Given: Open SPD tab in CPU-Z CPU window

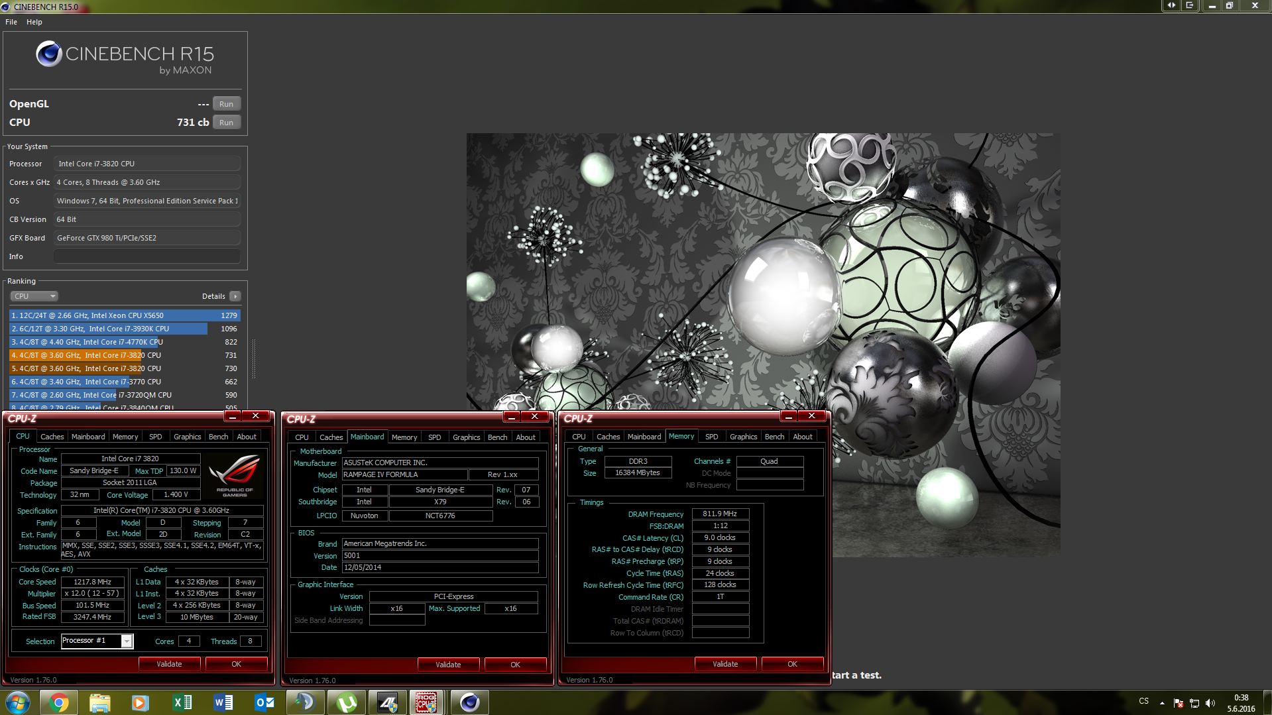Looking at the screenshot, I should click(x=156, y=437).
